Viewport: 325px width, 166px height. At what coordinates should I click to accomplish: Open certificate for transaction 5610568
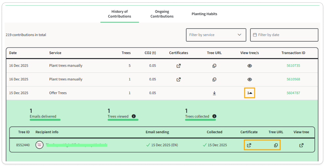click(x=178, y=79)
